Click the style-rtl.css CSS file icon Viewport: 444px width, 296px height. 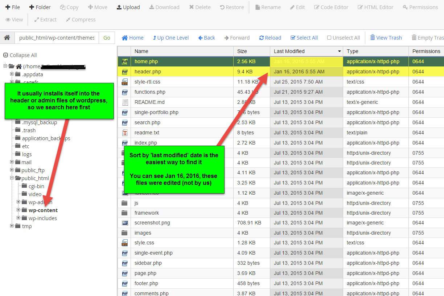[125, 82]
